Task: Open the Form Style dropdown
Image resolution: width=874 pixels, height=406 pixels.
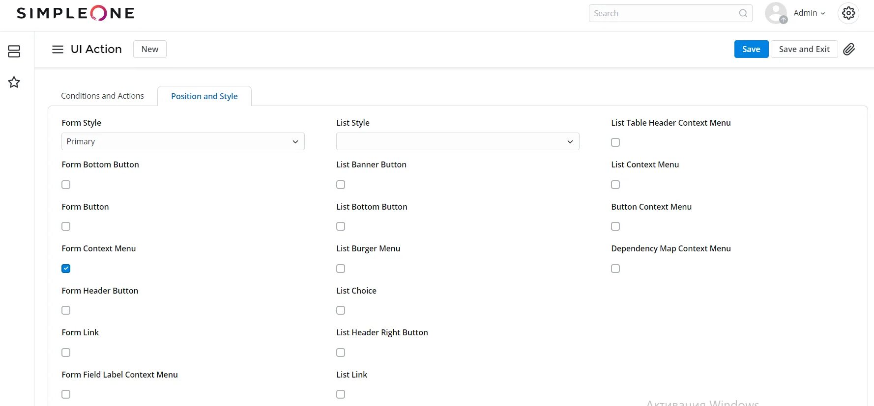Action: pyautogui.click(x=183, y=141)
